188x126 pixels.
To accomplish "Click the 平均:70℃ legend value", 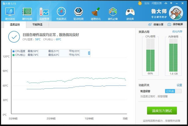I will tap(74, 55).
